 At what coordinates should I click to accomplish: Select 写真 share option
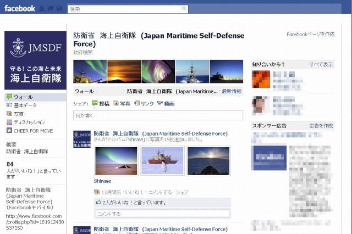tap(125, 104)
